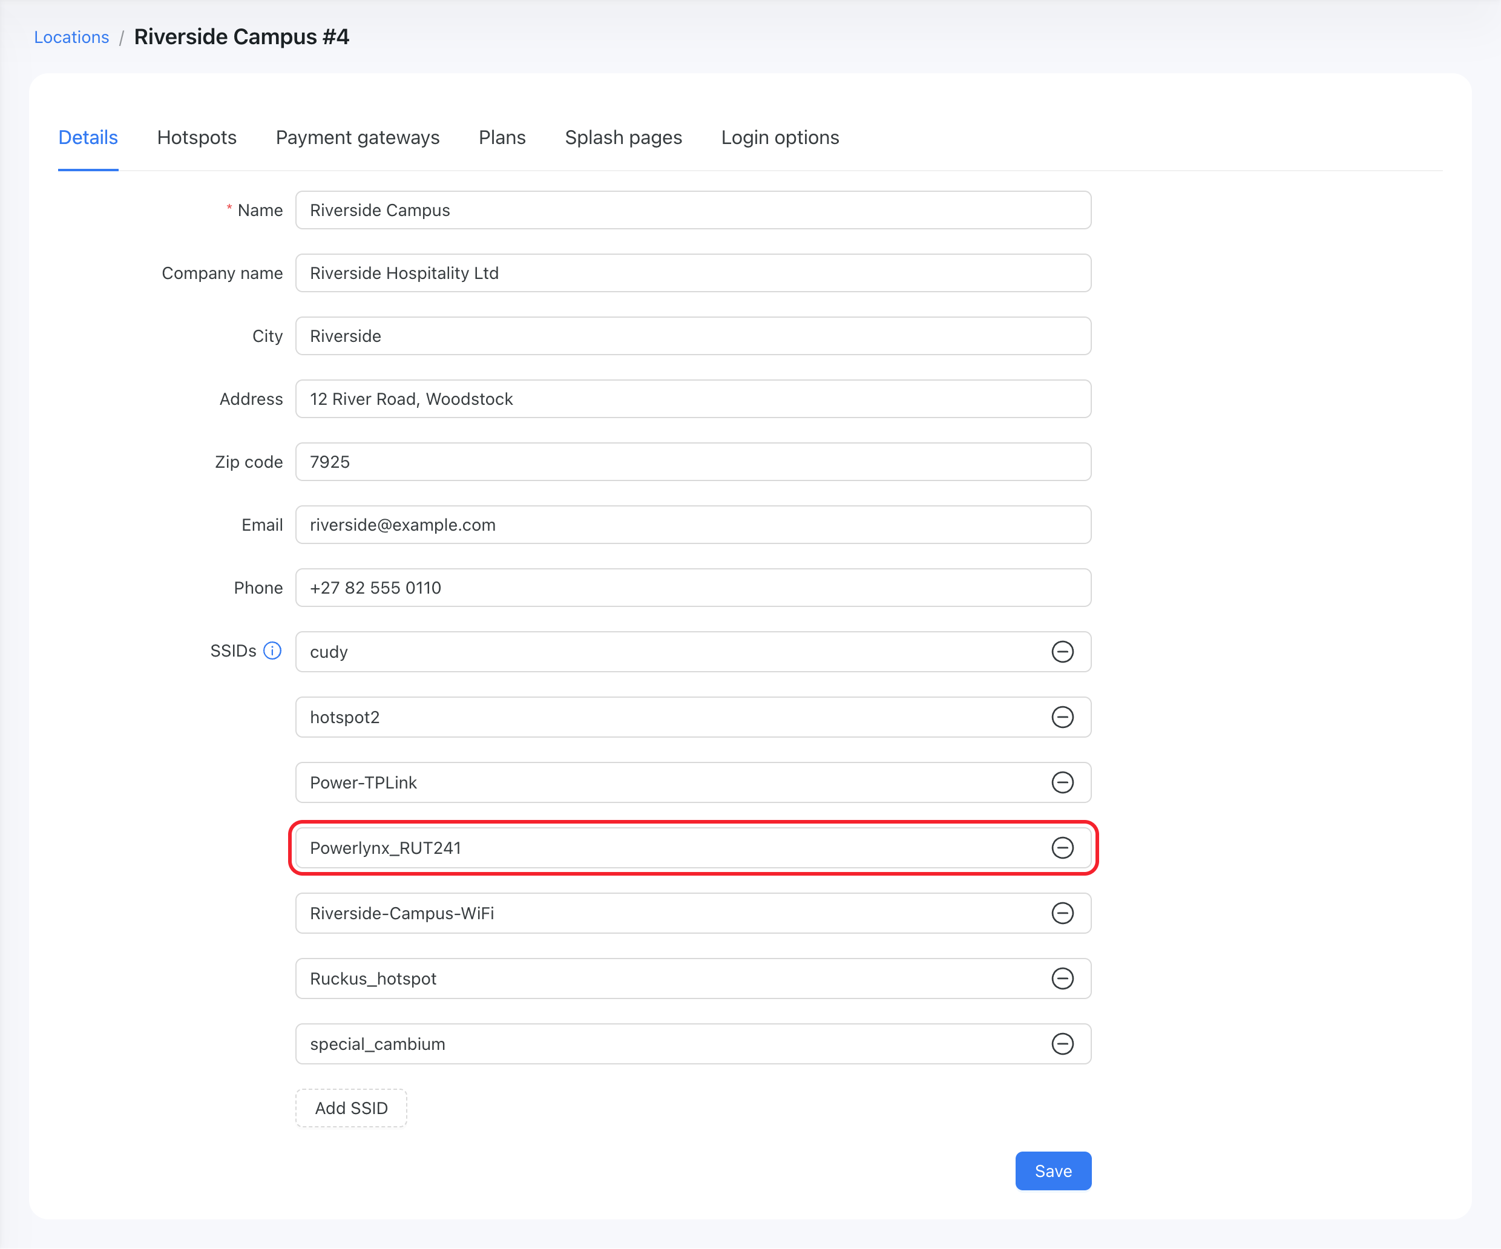Open the Payment gateways tab
This screenshot has width=1501, height=1249.
(357, 137)
